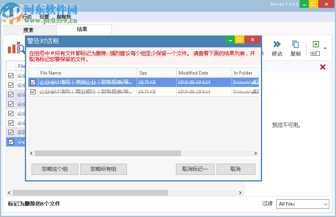Image resolution: width=336 pixels, height=217 pixels.
Task: Toggle the fifth checkbox in background results list
Action: (x=11, y=113)
